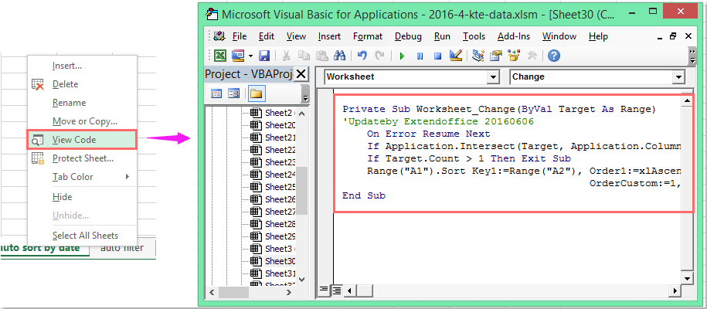Switch to Procedure View at bottom-left of code window
The height and width of the screenshot is (309, 707).
(324, 290)
